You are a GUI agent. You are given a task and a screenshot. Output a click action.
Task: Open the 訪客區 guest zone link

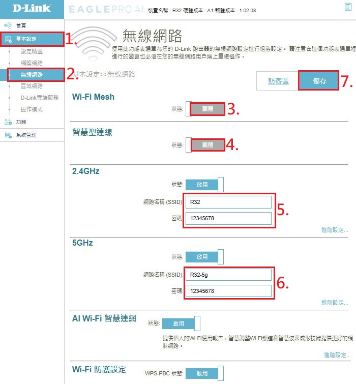click(x=278, y=81)
